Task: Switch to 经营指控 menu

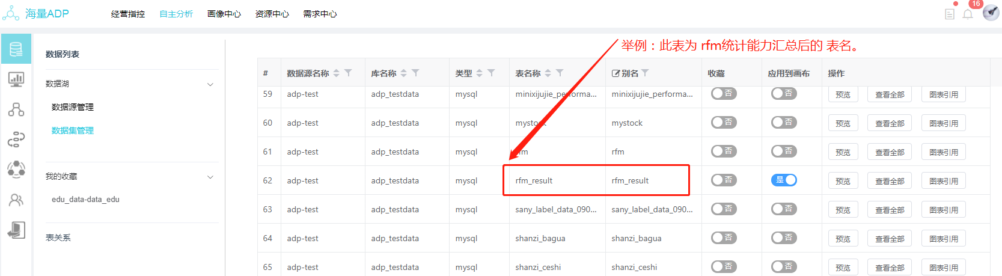Action: 128,14
